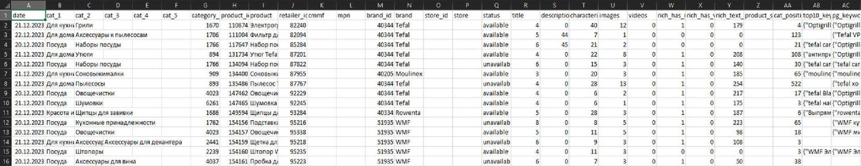Select the cell with product id 131734
The image size is (861, 166).
[x=234, y=54]
